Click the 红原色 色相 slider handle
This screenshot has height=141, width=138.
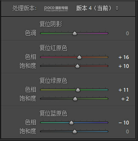(79, 57)
